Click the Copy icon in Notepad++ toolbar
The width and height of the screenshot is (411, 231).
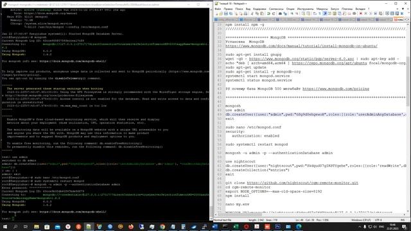tap(257, 13)
